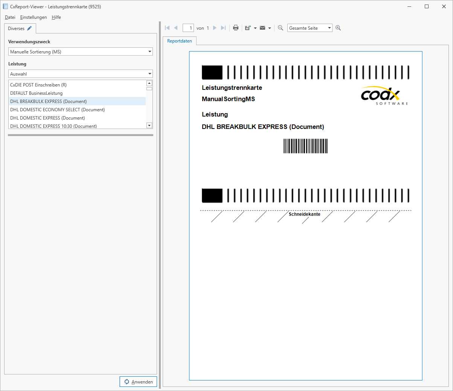This screenshot has height=391, width=453.
Task: Expand the email options dropdown arrow
Action: click(x=270, y=28)
